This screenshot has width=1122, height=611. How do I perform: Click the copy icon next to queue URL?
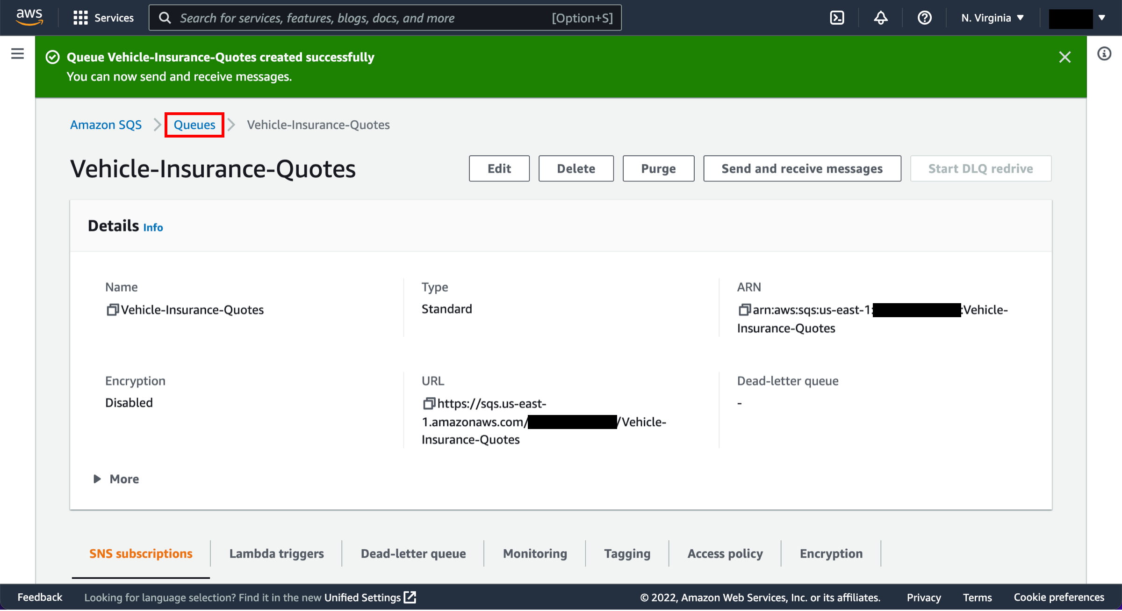tap(426, 402)
